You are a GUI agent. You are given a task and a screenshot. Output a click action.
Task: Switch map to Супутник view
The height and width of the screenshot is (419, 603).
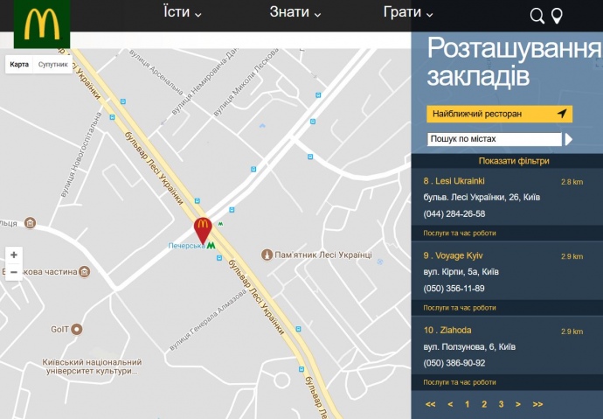(52, 65)
